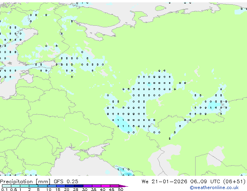The height and width of the screenshot is (191, 247).
Task: Click the '50' legend label
Action: [x=120, y=189]
